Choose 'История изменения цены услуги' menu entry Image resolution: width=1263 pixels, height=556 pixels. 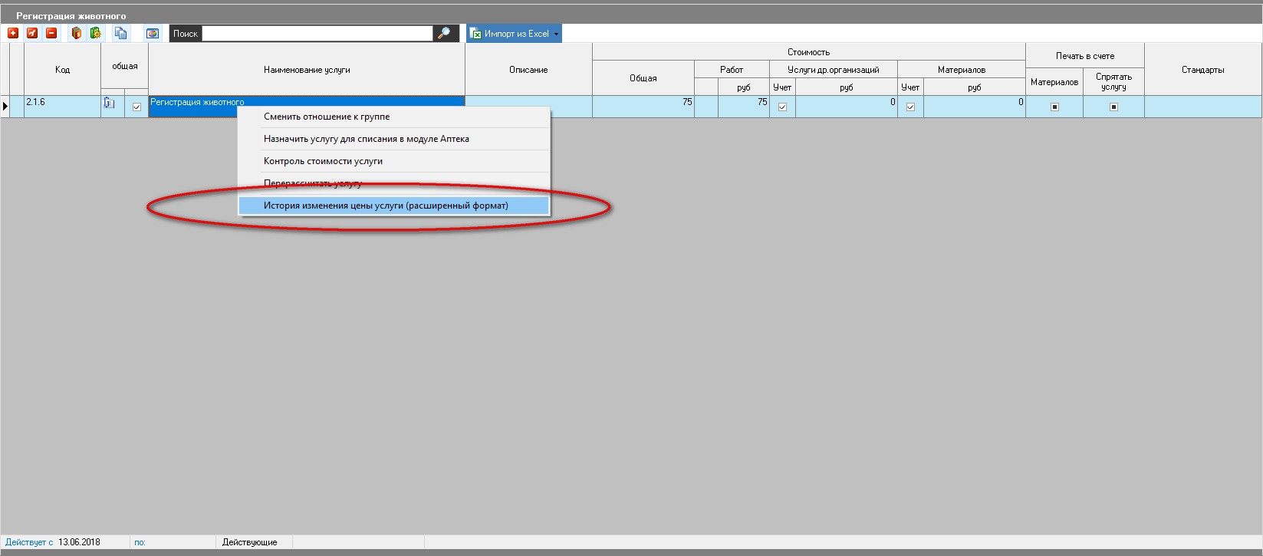386,206
